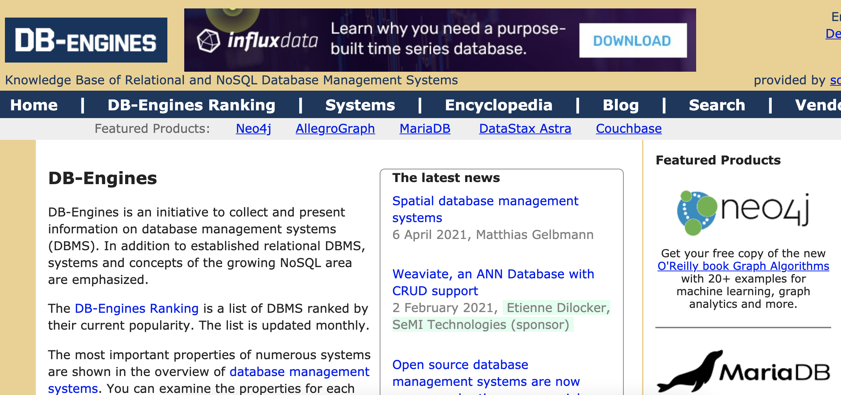Open the Home menu item
This screenshot has width=841, height=395.
coord(34,105)
